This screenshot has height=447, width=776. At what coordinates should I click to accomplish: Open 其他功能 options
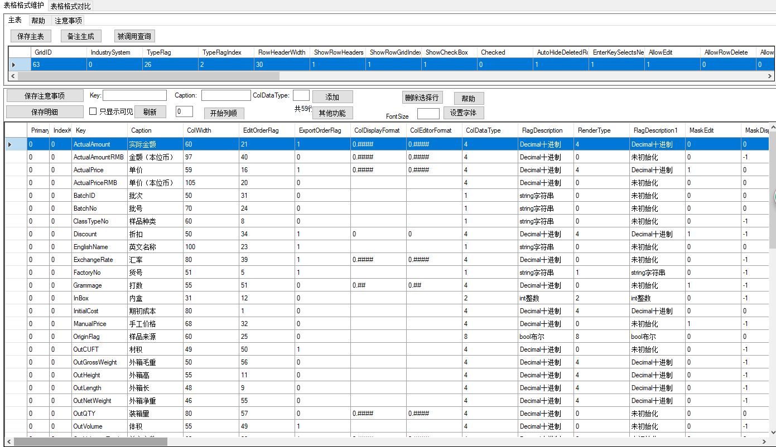coord(332,113)
